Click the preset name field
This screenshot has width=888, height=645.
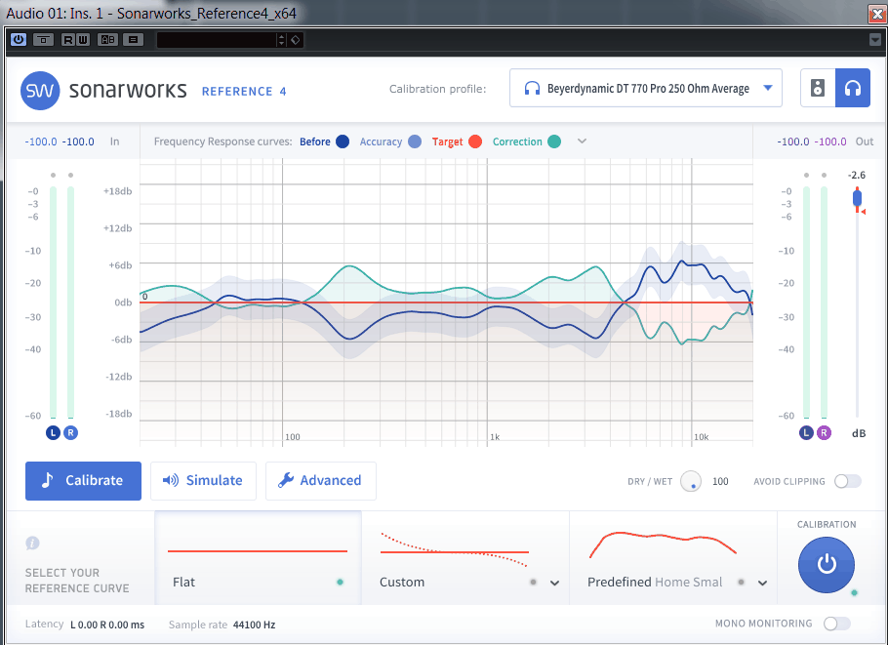pos(216,40)
